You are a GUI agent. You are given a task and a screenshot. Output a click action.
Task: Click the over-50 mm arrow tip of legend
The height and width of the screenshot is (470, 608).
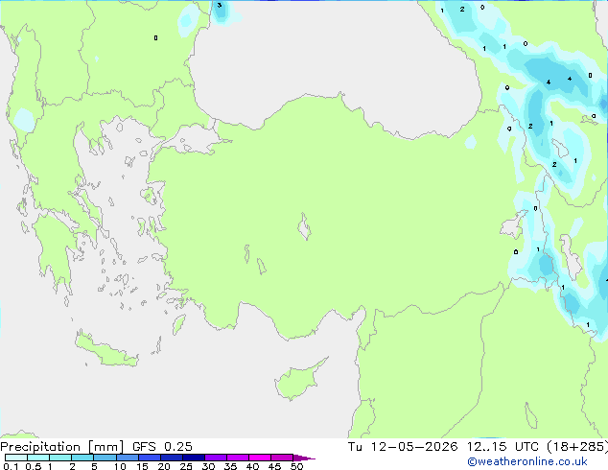pyautogui.click(x=304, y=458)
